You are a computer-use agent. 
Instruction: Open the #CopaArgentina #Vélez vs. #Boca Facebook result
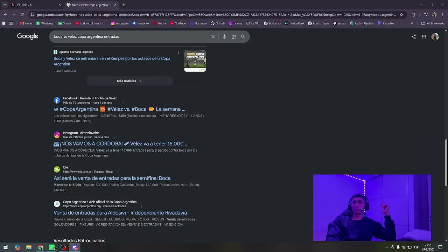pos(119,109)
